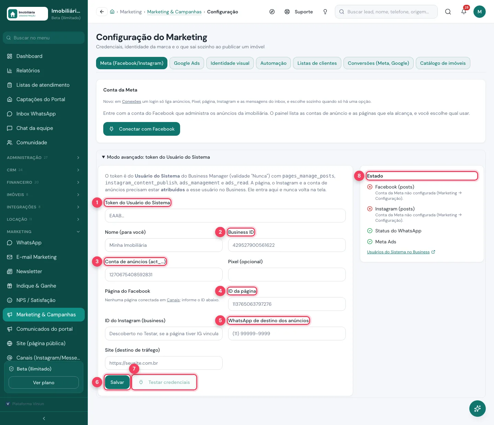Click the Business ID input field
This screenshot has height=425, width=494.
pyautogui.click(x=287, y=245)
